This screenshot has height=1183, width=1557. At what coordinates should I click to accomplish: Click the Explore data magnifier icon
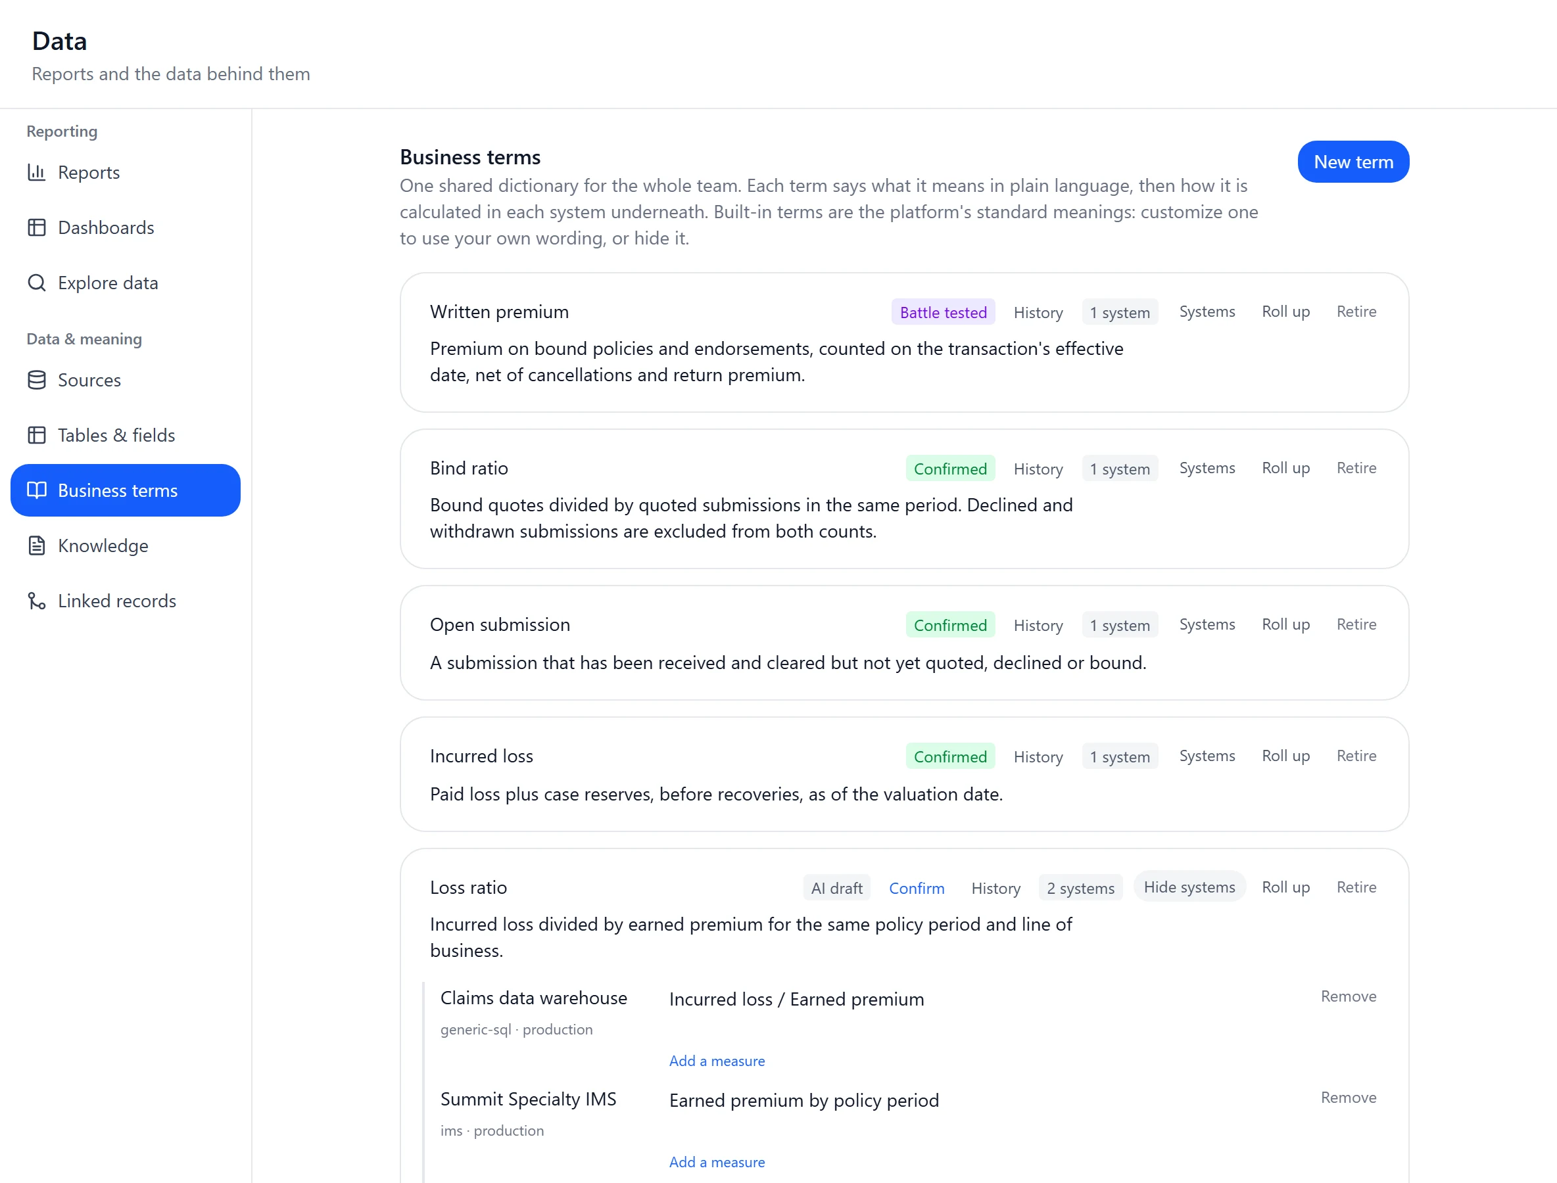tap(37, 283)
